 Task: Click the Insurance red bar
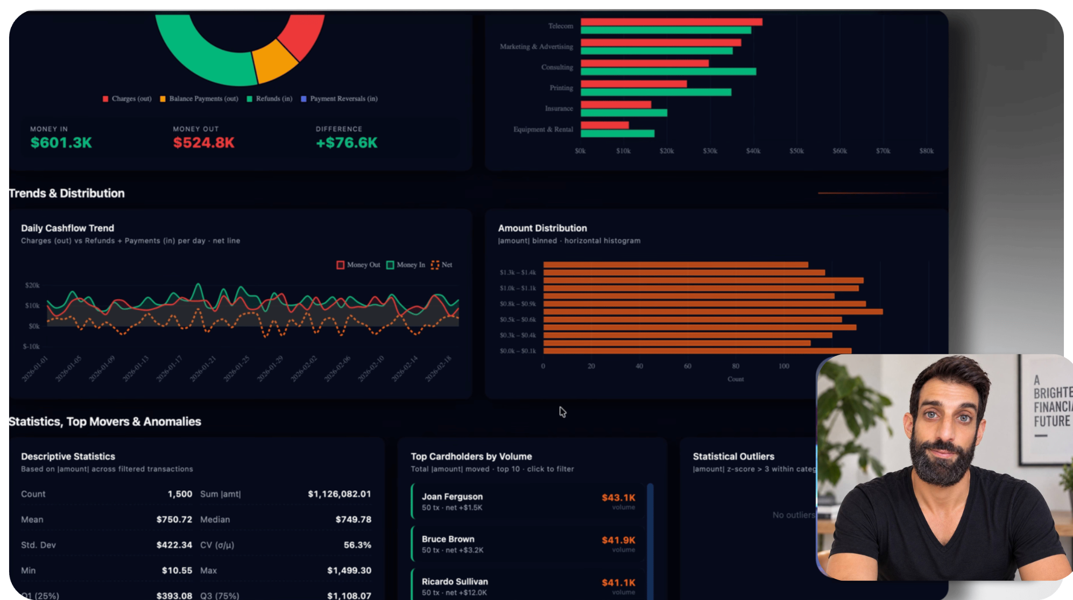(x=616, y=104)
